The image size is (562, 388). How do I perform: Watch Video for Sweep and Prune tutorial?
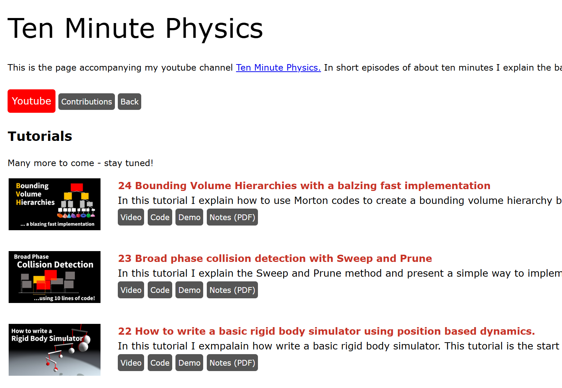point(131,290)
